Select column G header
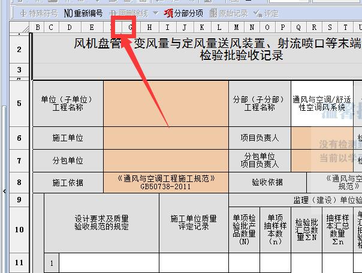Screen dimensions: 362x273 [131, 27]
